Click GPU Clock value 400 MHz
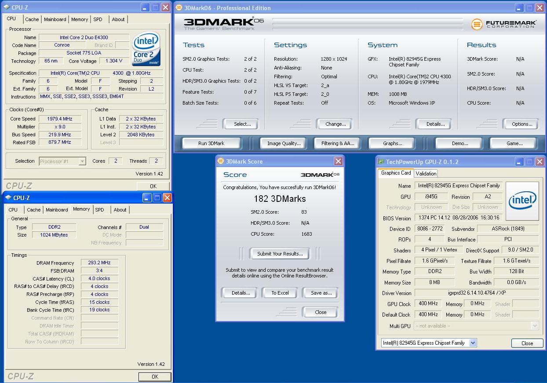The image size is (547, 383). coord(428,304)
